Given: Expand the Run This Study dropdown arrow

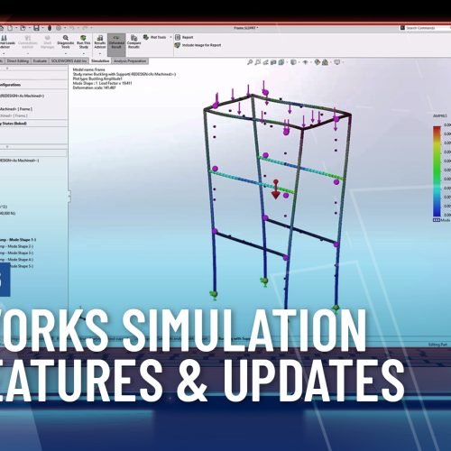Looking at the screenshot, I should click(x=83, y=53).
